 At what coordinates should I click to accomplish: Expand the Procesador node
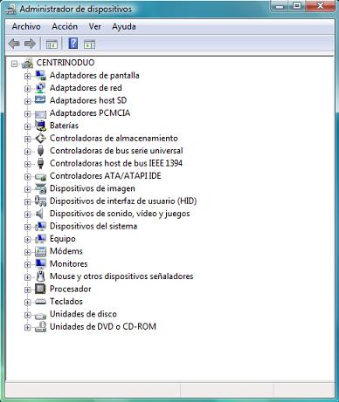pos(27,290)
